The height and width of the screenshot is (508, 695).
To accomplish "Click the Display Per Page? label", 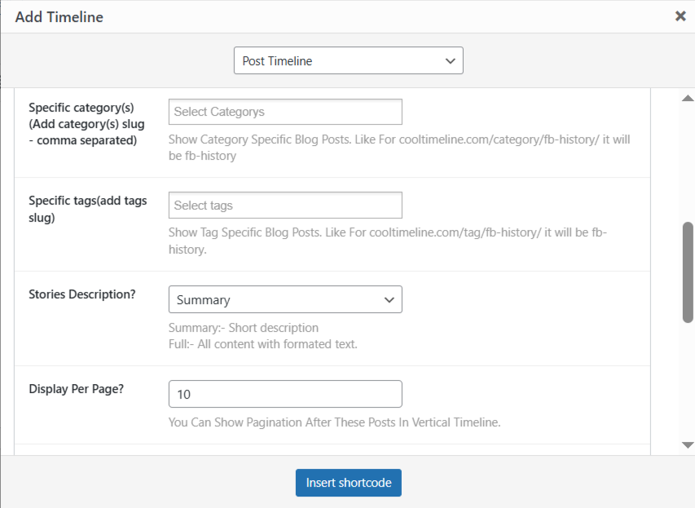I will point(77,389).
